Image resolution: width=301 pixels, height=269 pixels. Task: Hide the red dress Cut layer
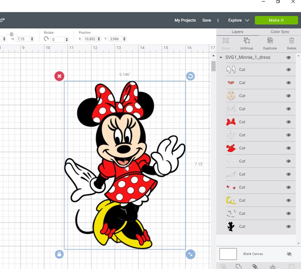[288, 148]
